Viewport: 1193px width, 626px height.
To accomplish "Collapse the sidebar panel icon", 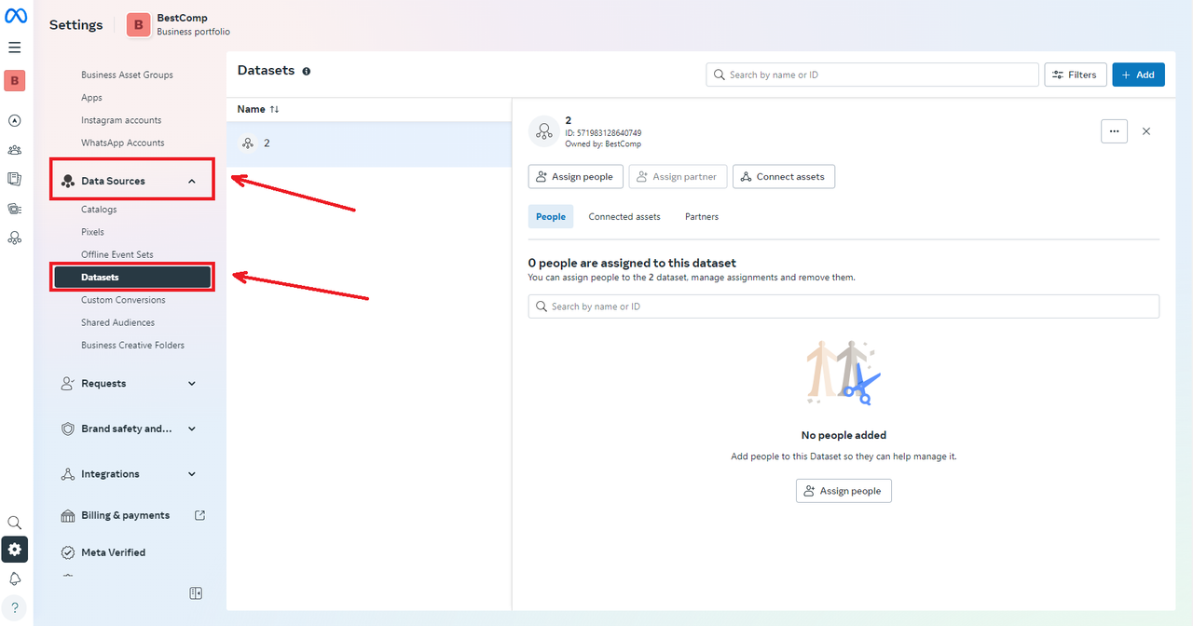I will 196,593.
